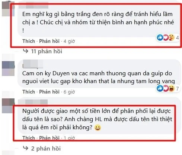The image size is (182, 155).
Task: Open reaction count 4 on first comment
Action: pyautogui.click(x=178, y=38)
